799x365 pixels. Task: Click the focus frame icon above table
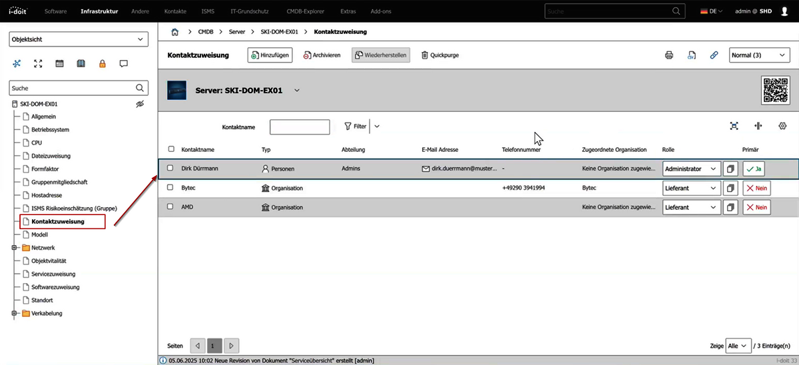734,126
